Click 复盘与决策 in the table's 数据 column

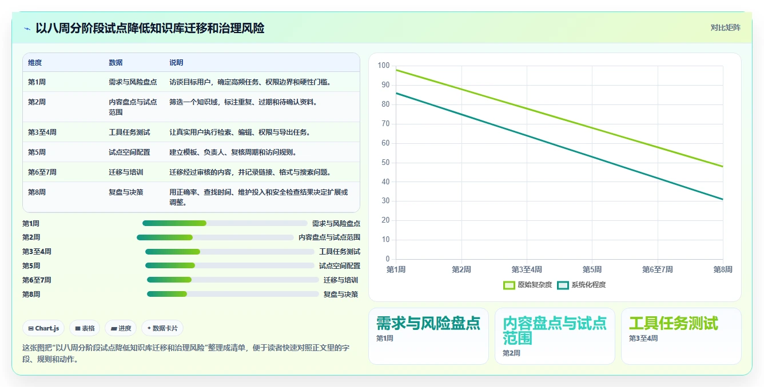click(x=126, y=192)
